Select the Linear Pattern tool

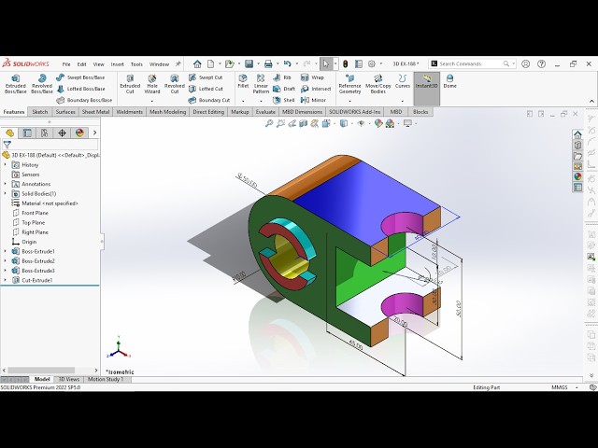pos(261,84)
